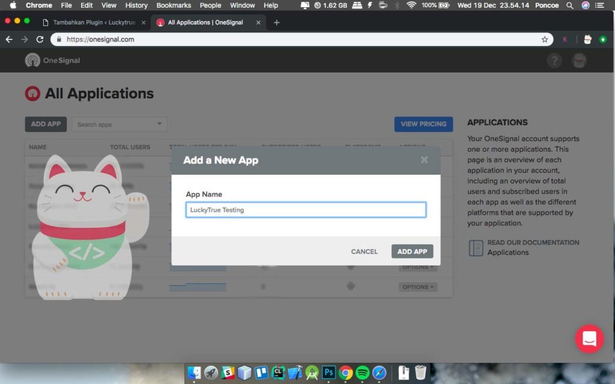Launch CLion from the dock

tap(279, 373)
